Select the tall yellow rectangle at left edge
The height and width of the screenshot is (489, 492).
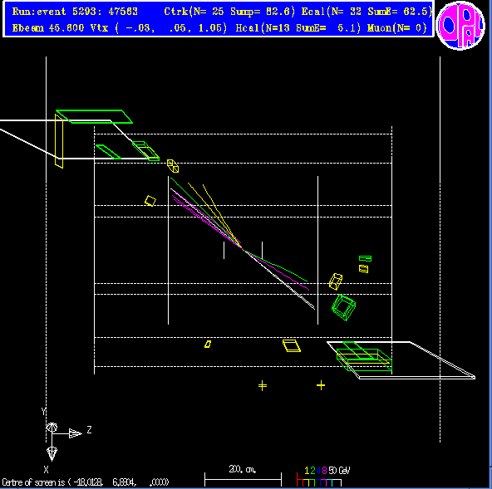pos(59,141)
